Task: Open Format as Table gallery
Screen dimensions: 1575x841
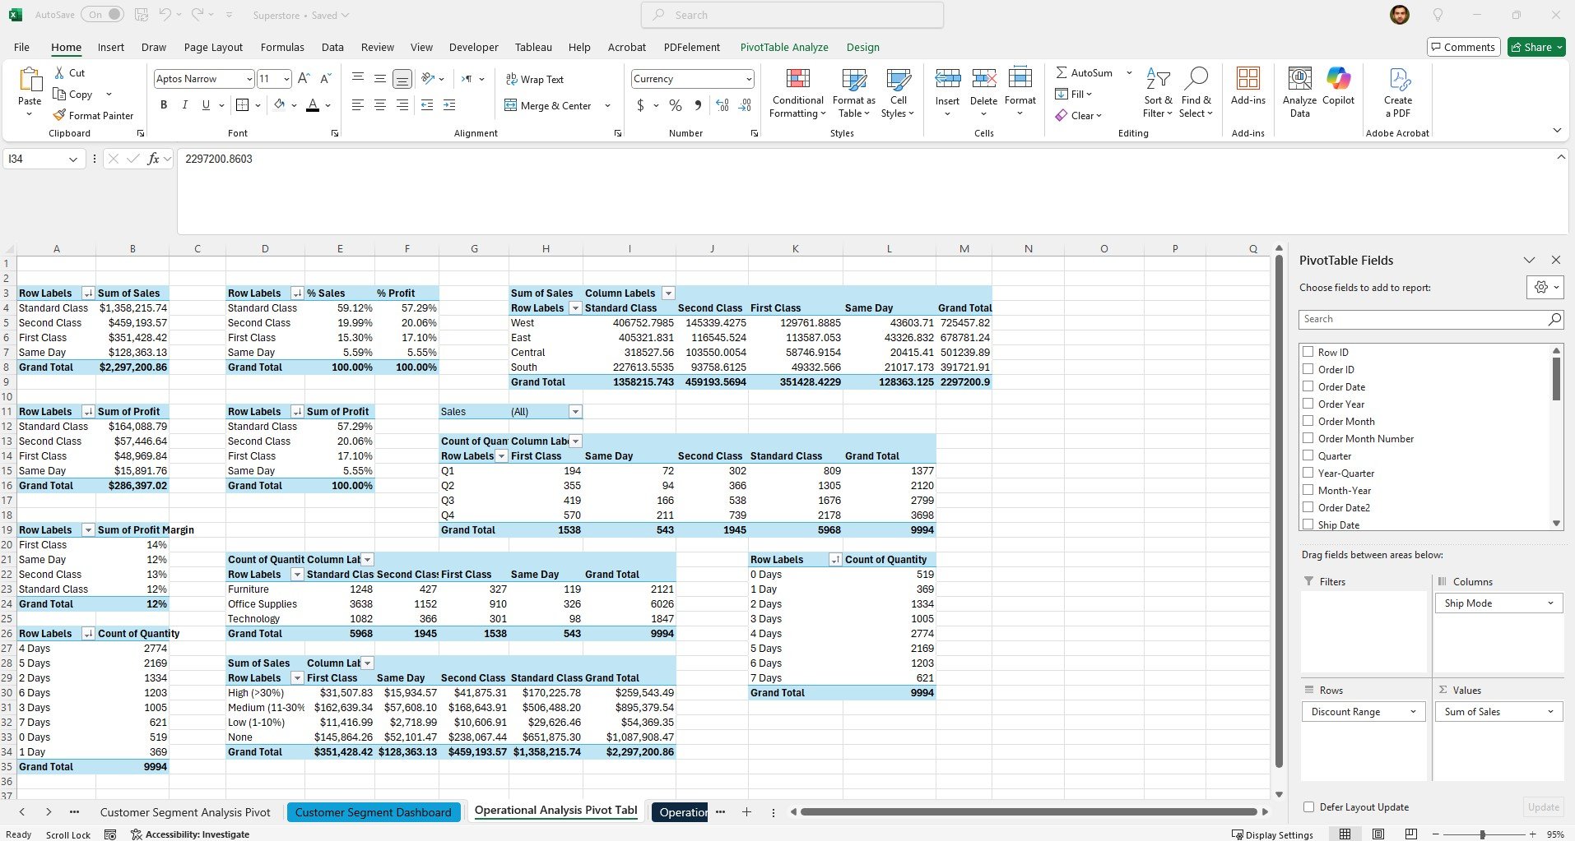Action: tap(854, 93)
